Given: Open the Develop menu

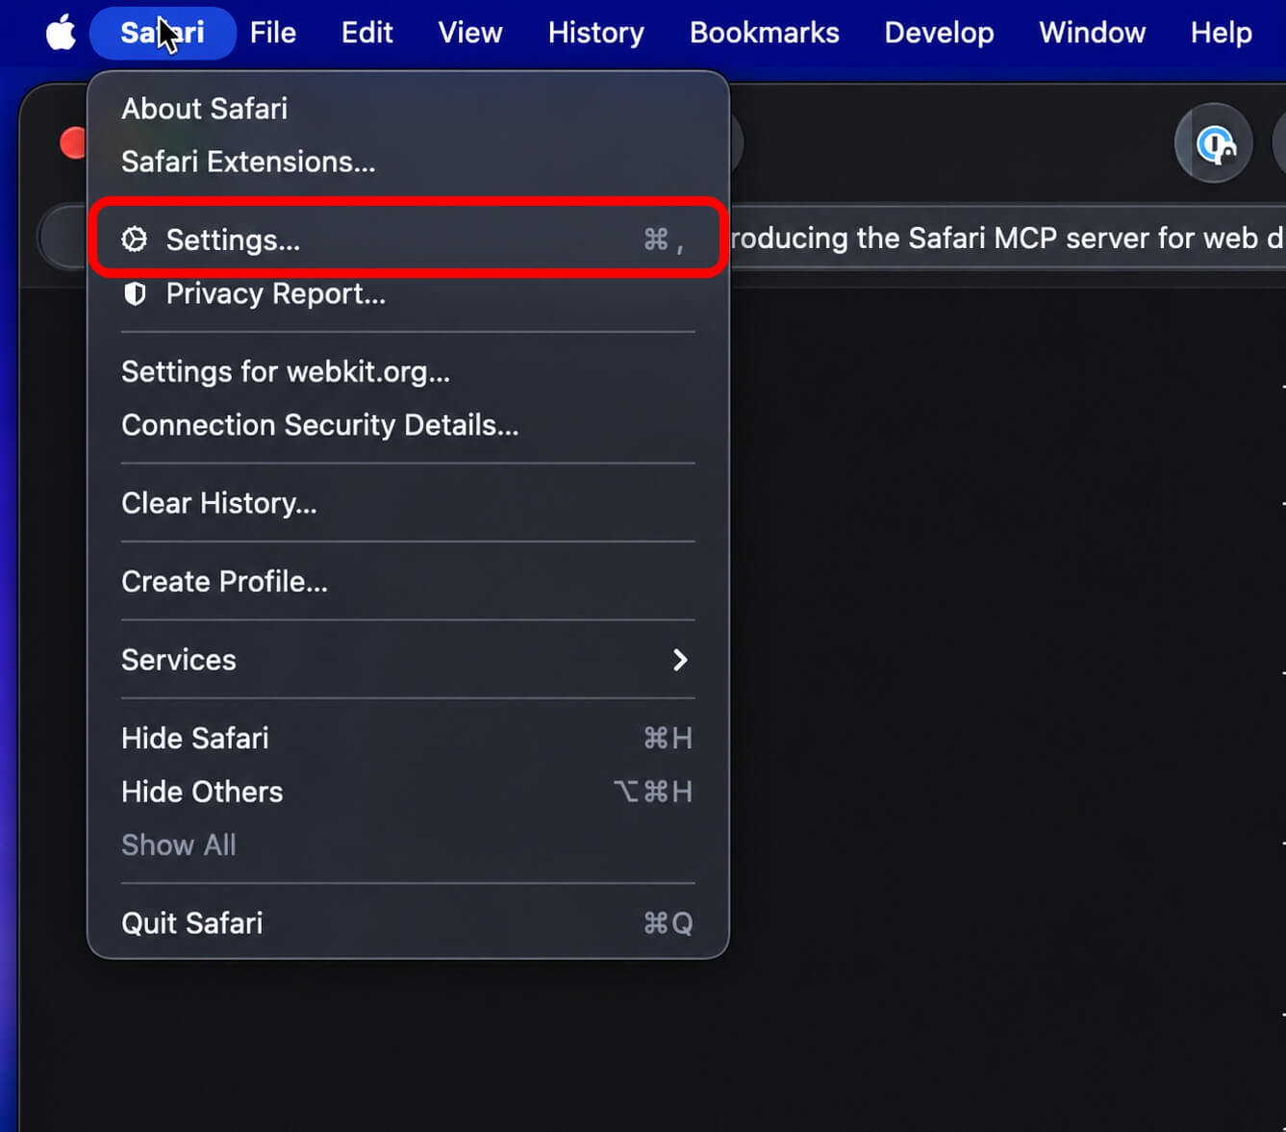Looking at the screenshot, I should (x=940, y=33).
